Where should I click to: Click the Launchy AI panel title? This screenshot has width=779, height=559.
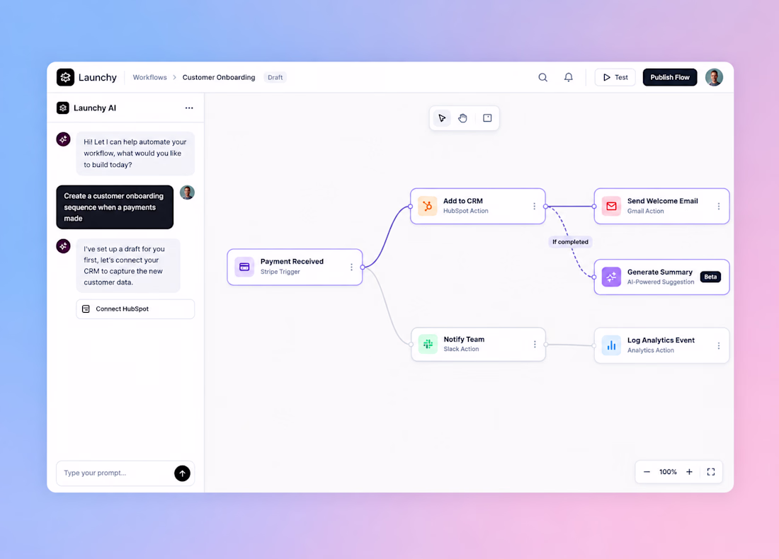pyautogui.click(x=95, y=108)
